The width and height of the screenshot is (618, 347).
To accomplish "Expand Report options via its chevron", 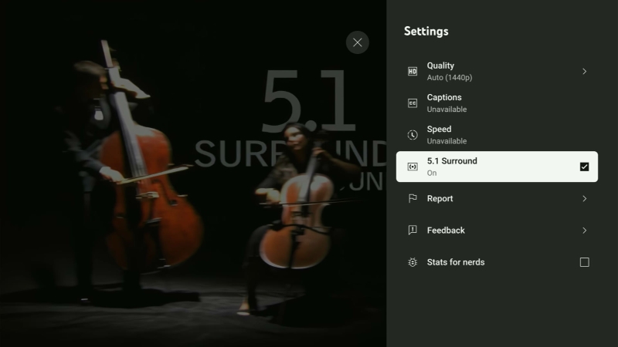I will pyautogui.click(x=585, y=199).
